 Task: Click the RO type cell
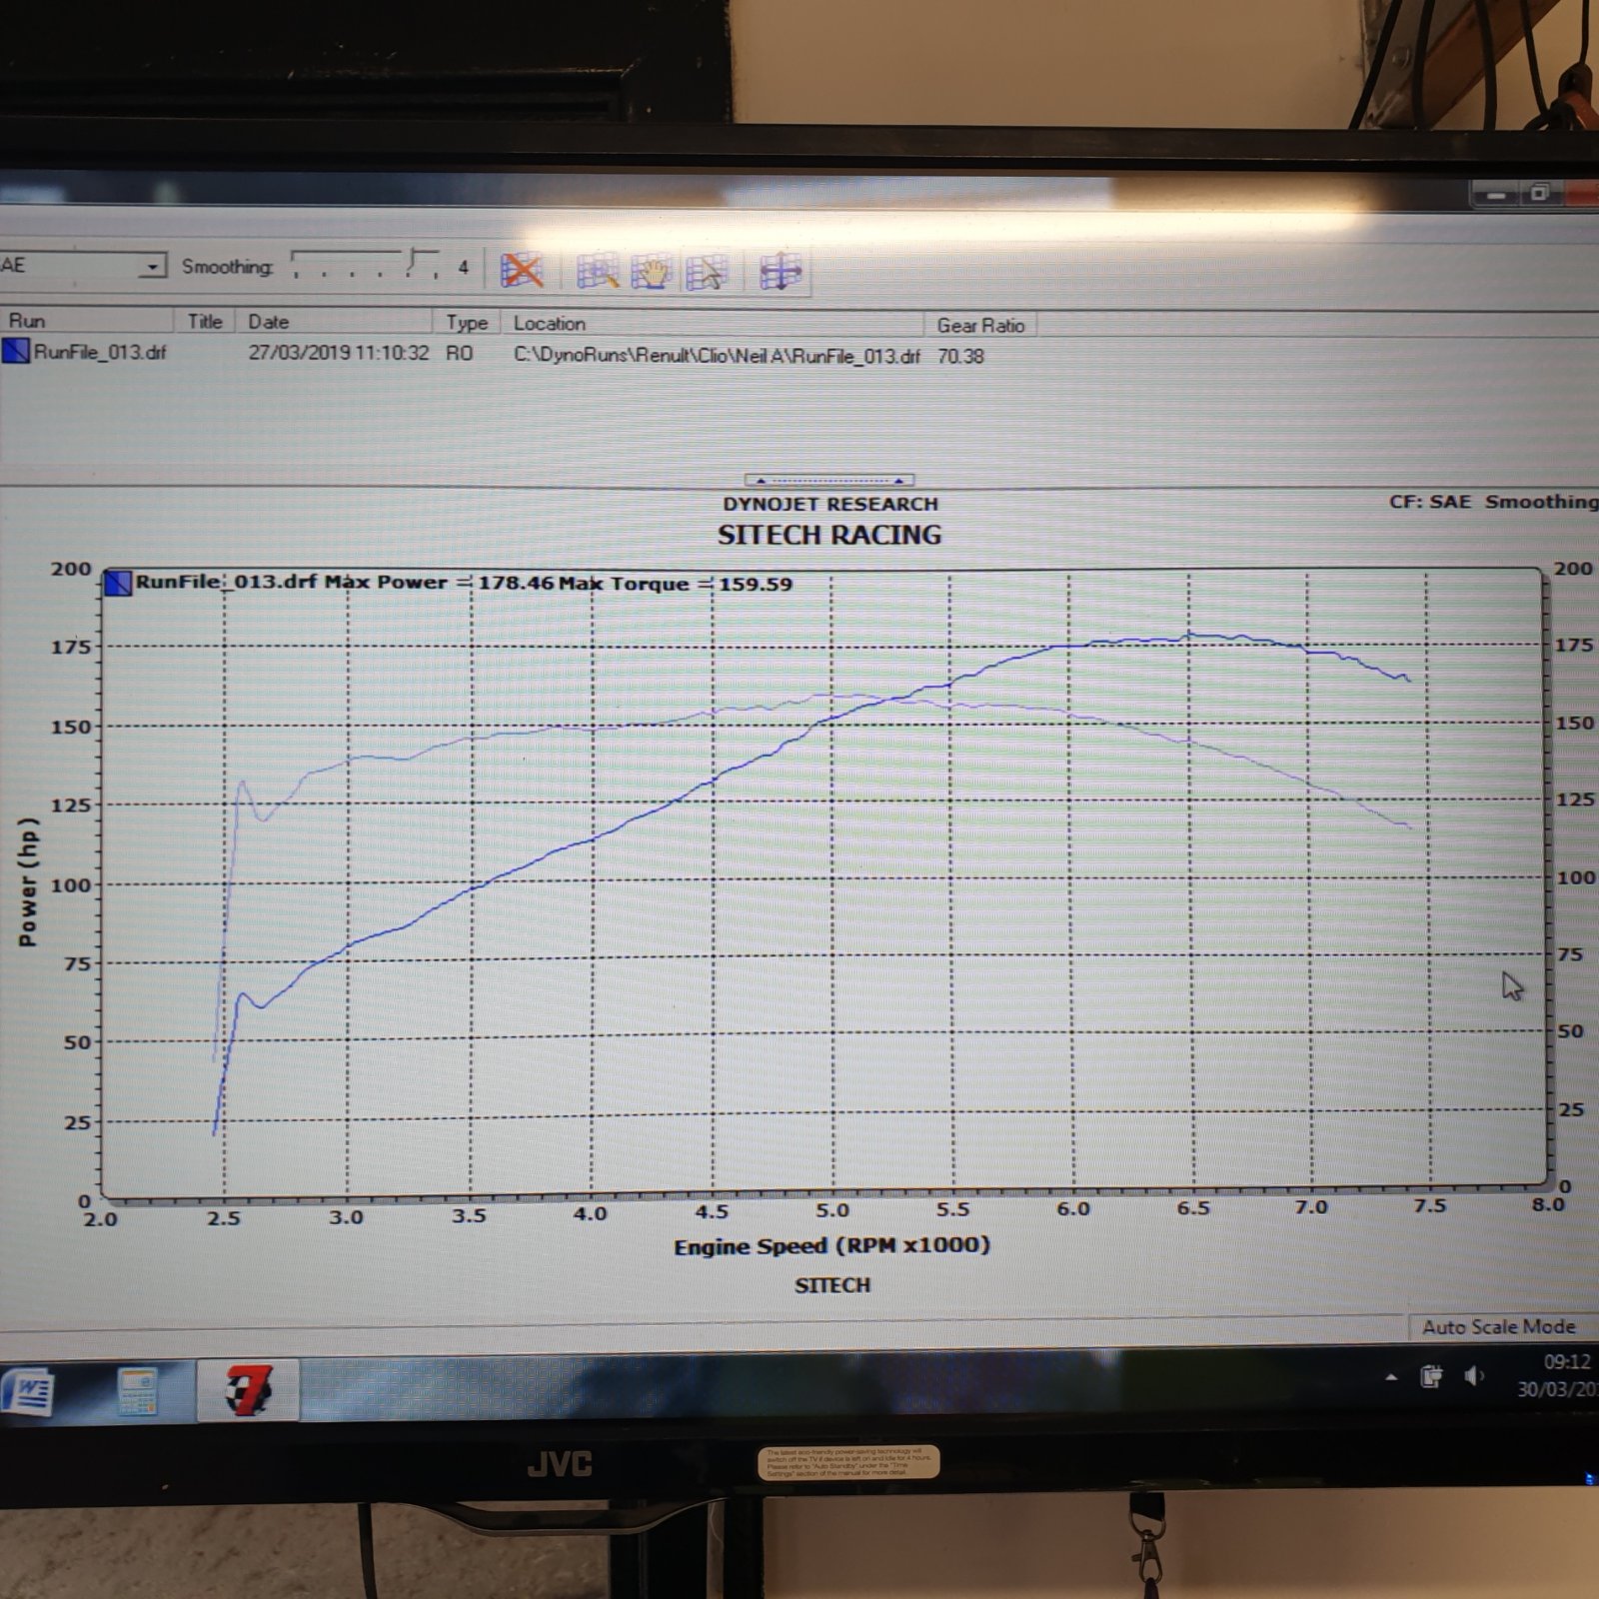point(459,354)
